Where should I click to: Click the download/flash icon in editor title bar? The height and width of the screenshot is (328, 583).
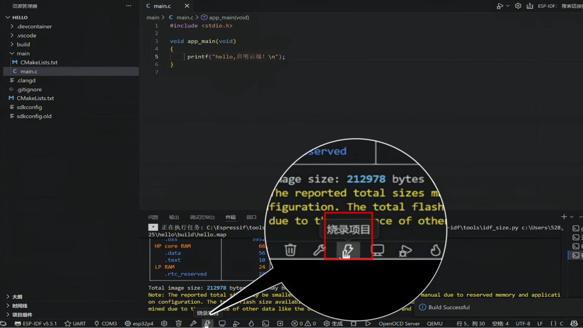point(530,6)
